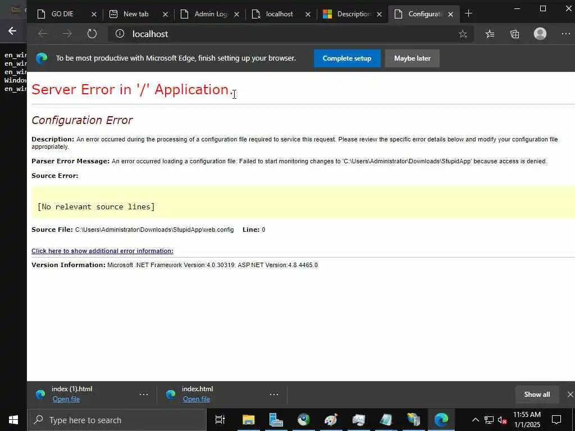575x431 pixels.
Task: Close the localhost tab
Action: point(308,14)
